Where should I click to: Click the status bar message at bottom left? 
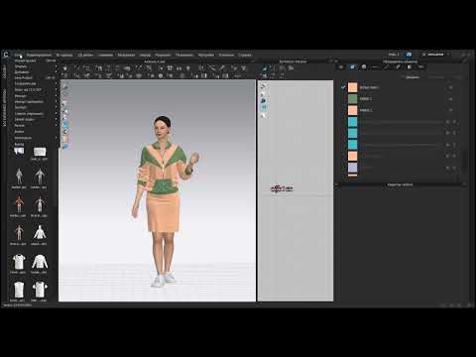tap(17, 305)
